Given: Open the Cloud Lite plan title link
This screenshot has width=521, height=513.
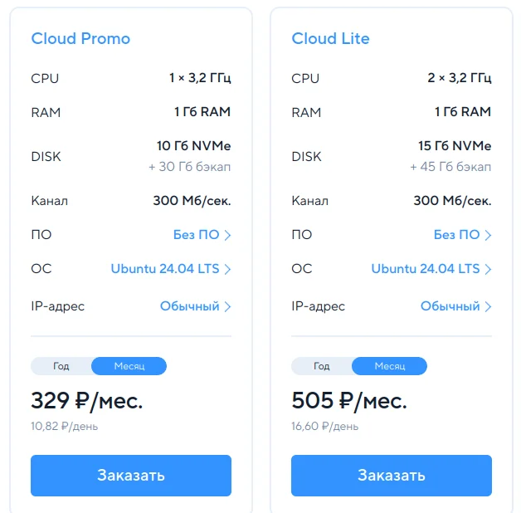Looking at the screenshot, I should [x=331, y=38].
